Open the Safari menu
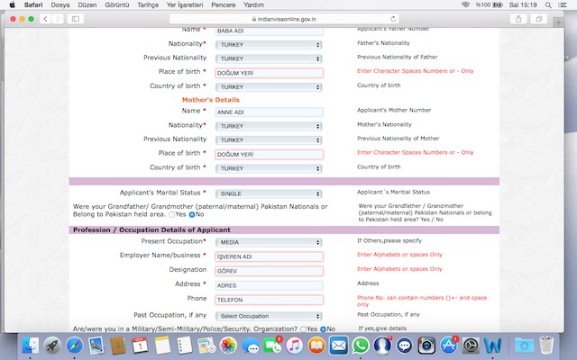The image size is (577, 360). [33, 4]
